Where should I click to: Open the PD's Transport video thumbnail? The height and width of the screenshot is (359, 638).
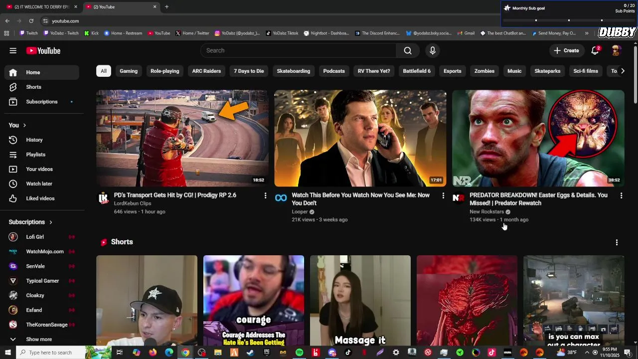pos(182,138)
